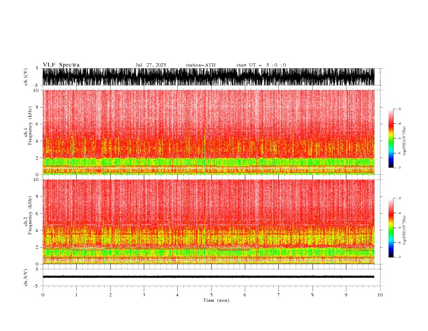Click the ch.1 spectrogram color bar
This screenshot has width=428, height=331.
click(391, 138)
